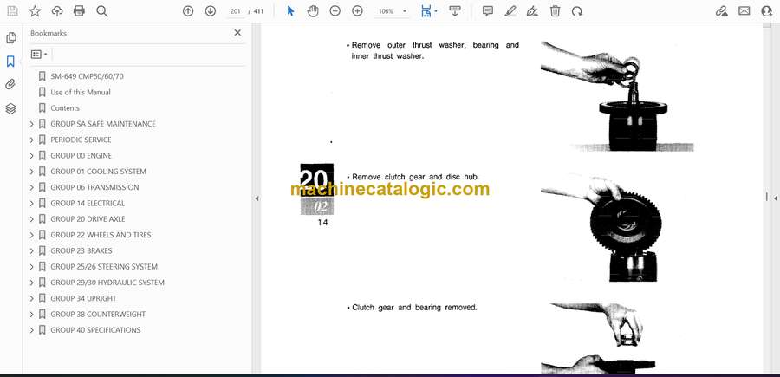
Task: Select the highlight pen tool
Action: pyautogui.click(x=510, y=11)
